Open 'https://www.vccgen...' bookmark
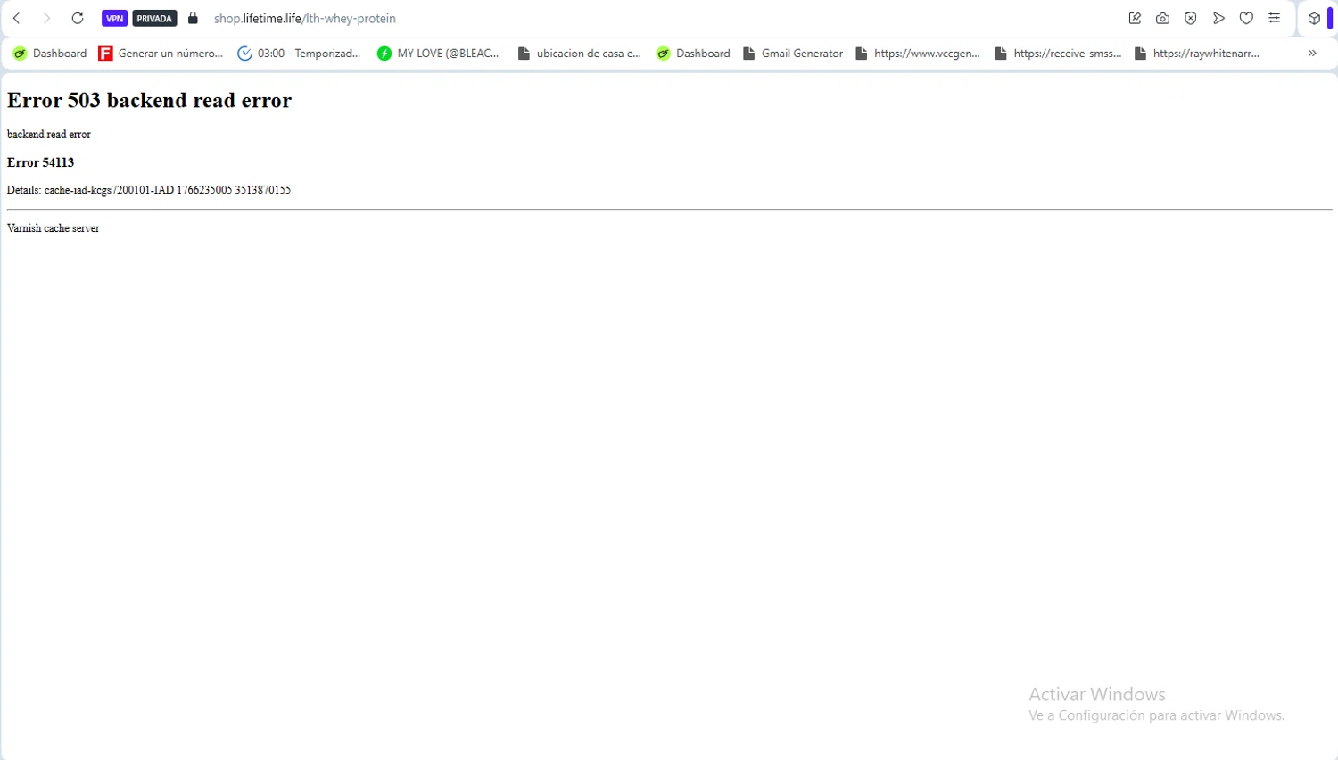This screenshot has width=1338, height=760. pyautogui.click(x=918, y=54)
